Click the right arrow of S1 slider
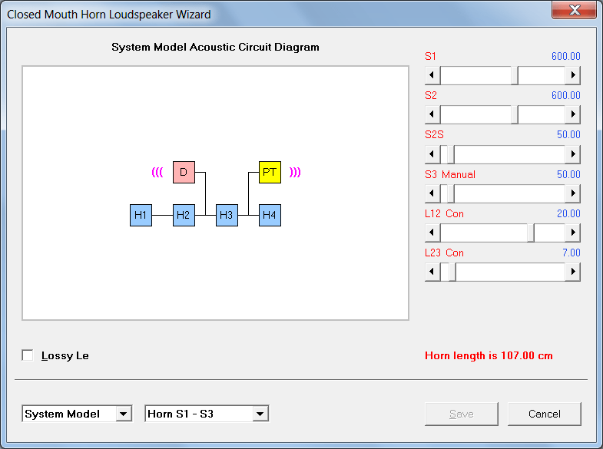 (x=572, y=75)
